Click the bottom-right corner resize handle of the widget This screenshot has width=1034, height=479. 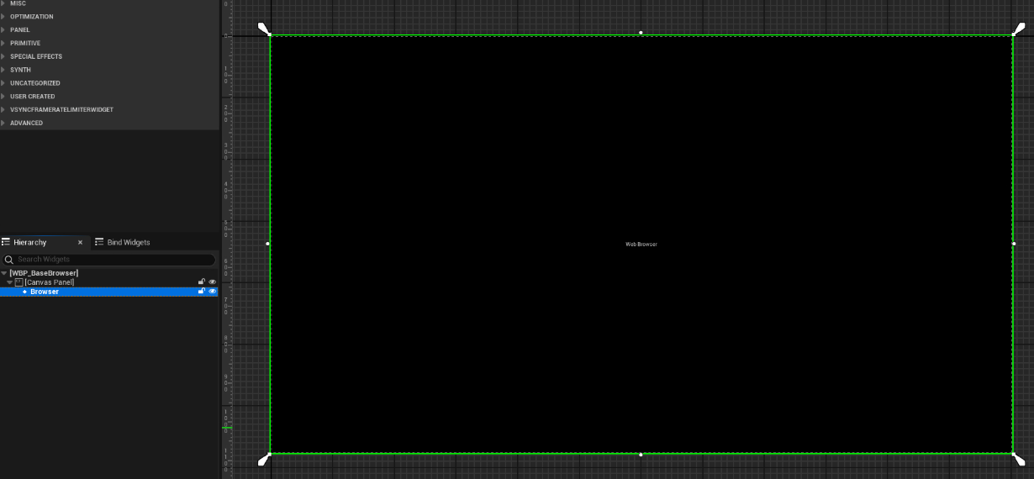click(1019, 460)
